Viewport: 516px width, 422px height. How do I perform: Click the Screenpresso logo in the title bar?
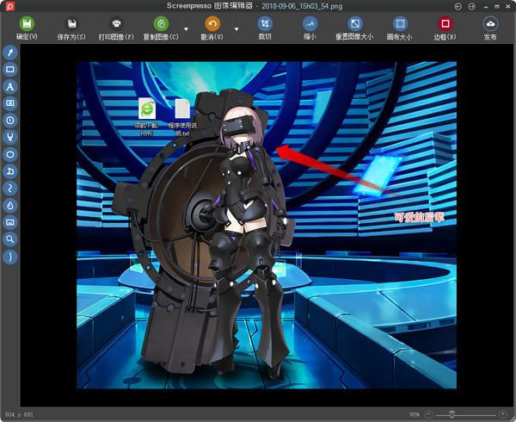(10, 6)
